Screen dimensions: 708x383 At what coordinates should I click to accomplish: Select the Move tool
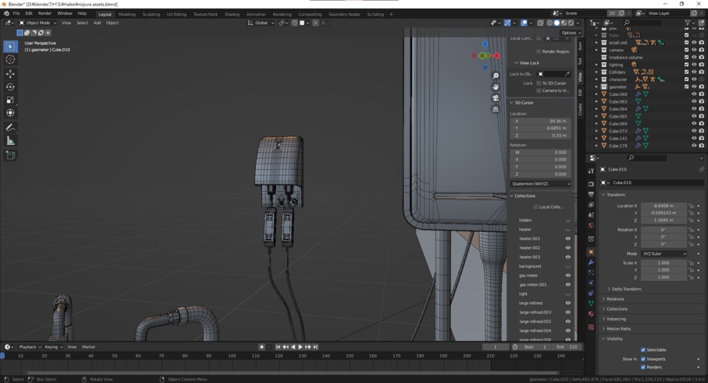[x=10, y=73]
